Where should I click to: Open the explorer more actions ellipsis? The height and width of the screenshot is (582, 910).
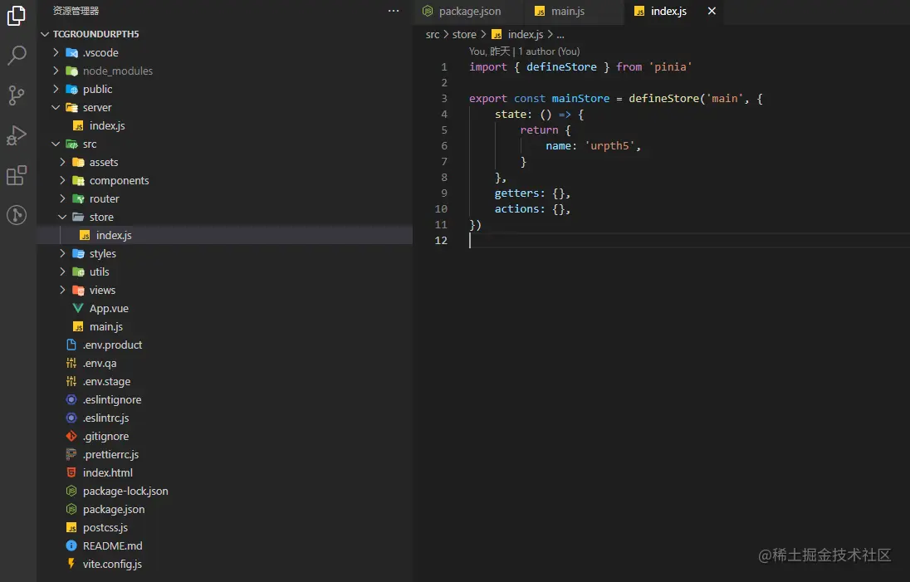click(x=394, y=11)
